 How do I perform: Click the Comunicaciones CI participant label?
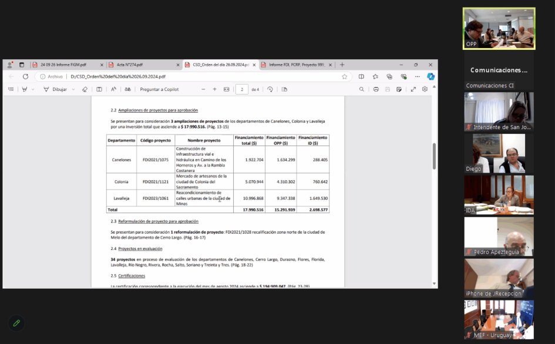[490, 86]
